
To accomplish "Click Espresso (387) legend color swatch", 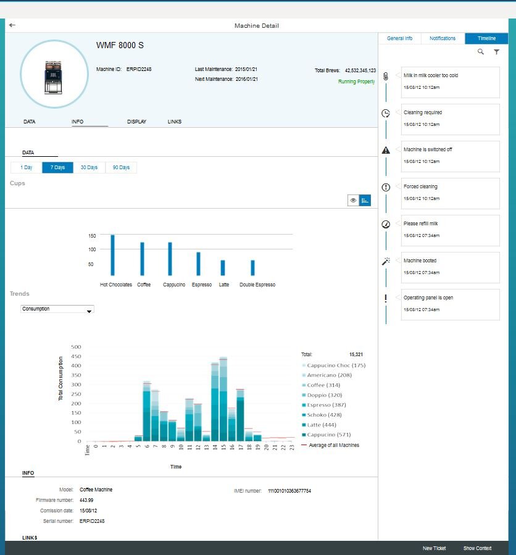I will pos(304,405).
